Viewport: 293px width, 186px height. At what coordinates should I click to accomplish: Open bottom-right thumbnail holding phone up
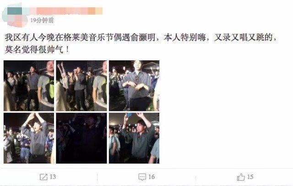[x=134, y=138]
